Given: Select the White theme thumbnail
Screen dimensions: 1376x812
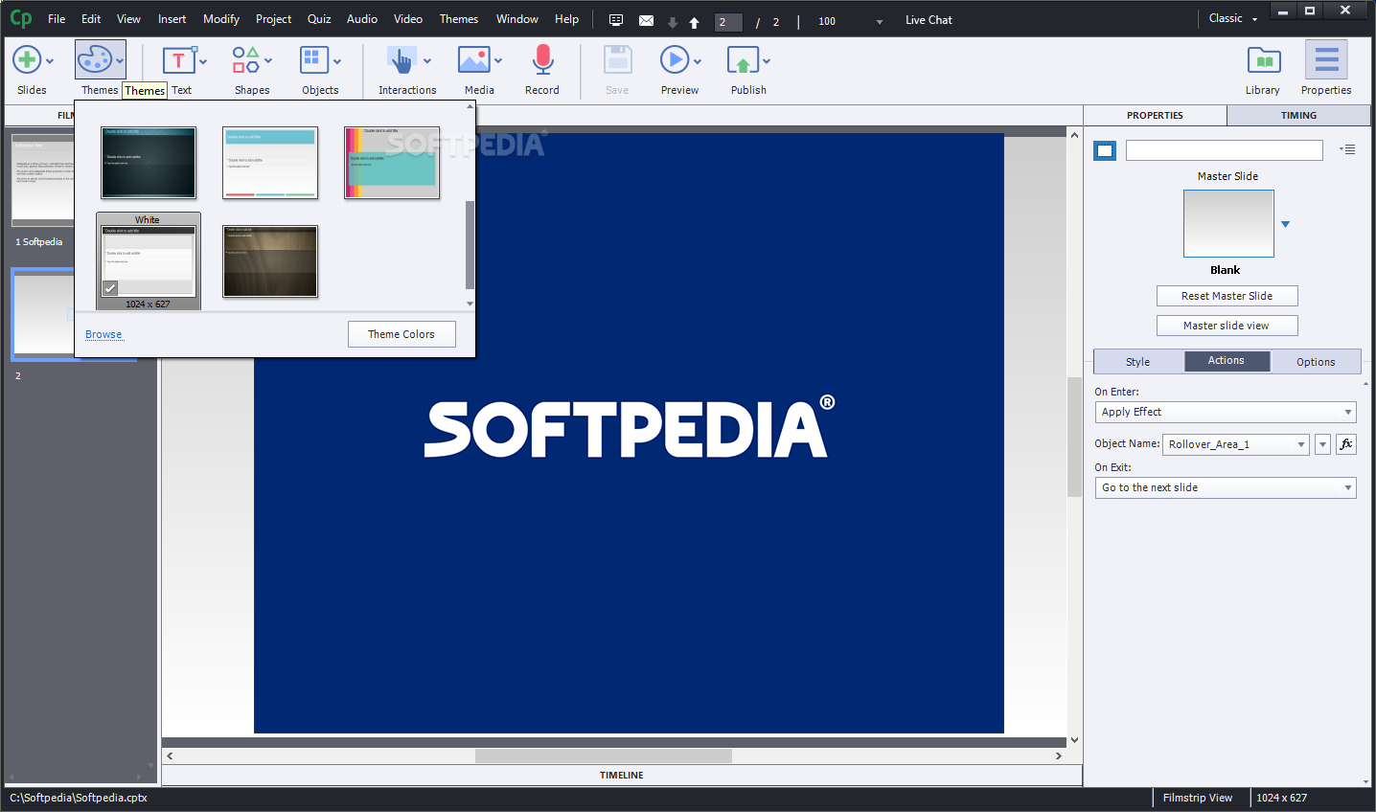Looking at the screenshot, I should (x=149, y=261).
